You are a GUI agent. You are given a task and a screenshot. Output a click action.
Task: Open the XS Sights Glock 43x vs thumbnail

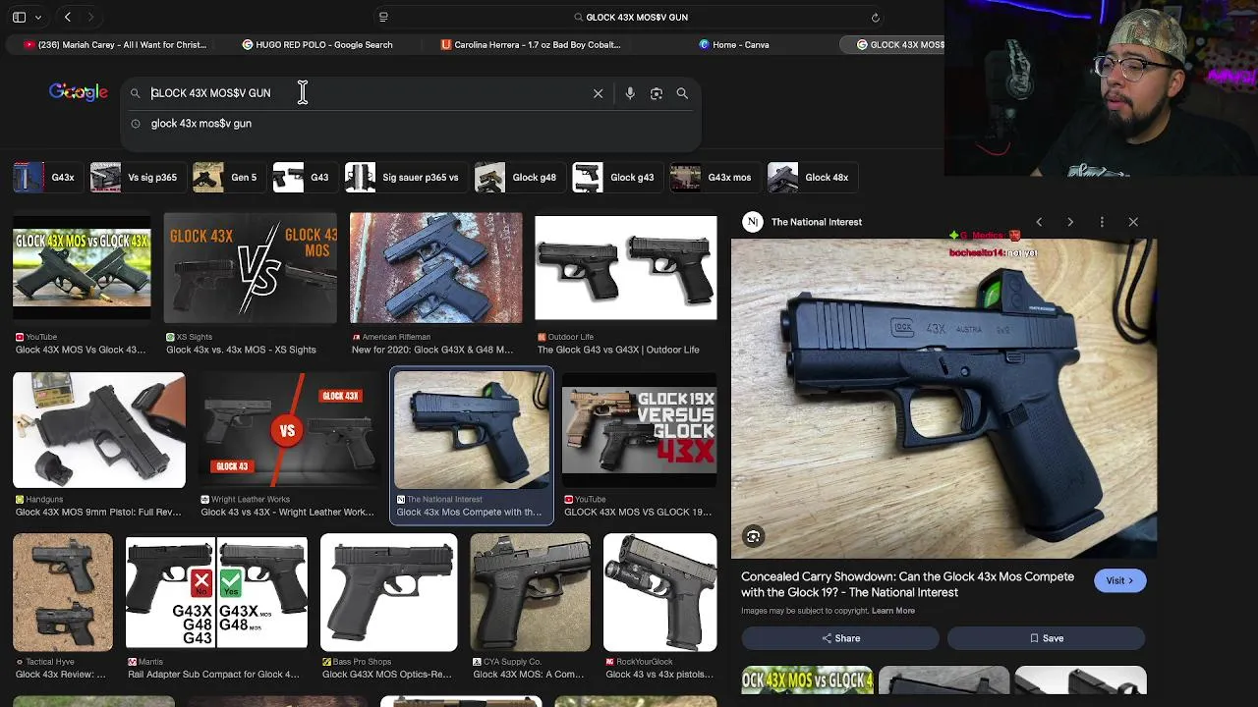(251, 267)
